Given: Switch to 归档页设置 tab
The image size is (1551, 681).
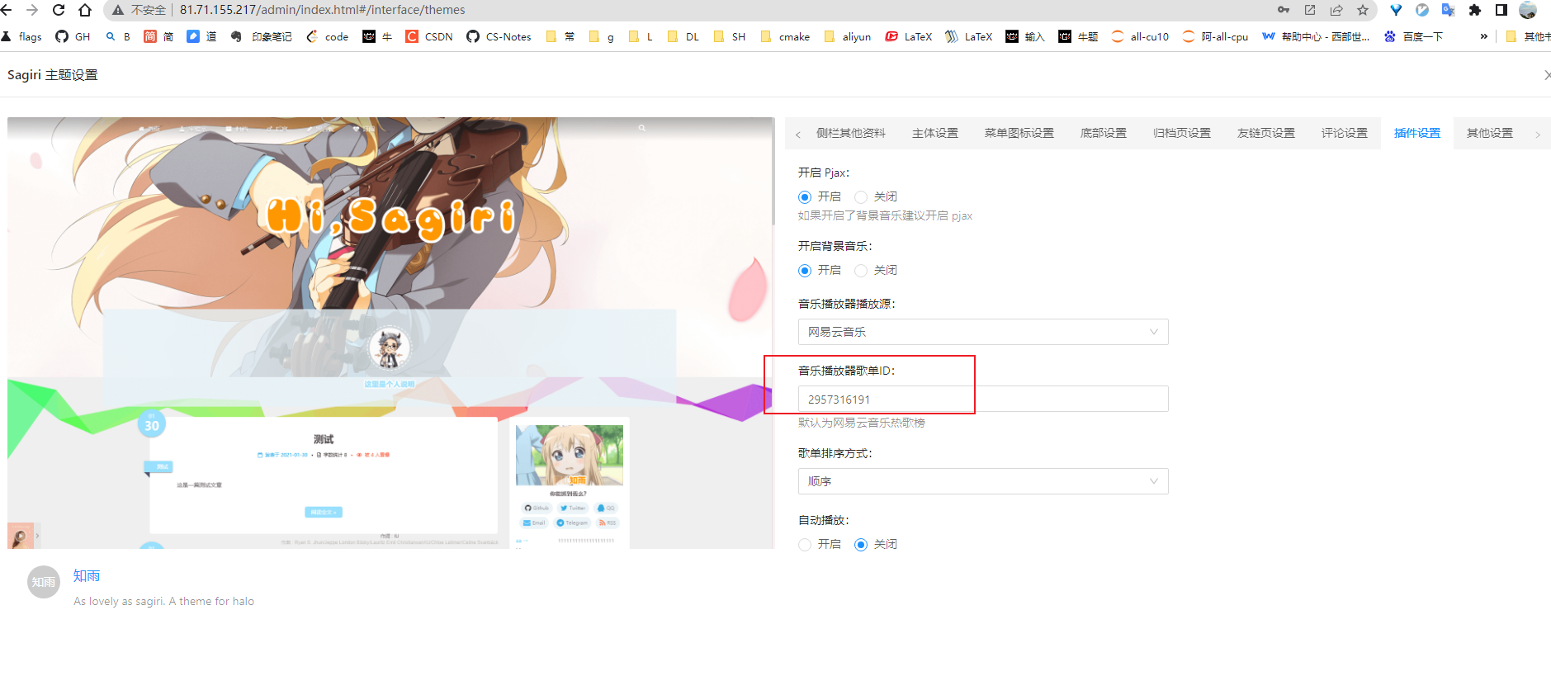Looking at the screenshot, I should click(x=1182, y=133).
